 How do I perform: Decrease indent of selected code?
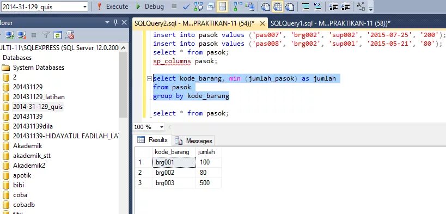pyautogui.click(x=333, y=7)
